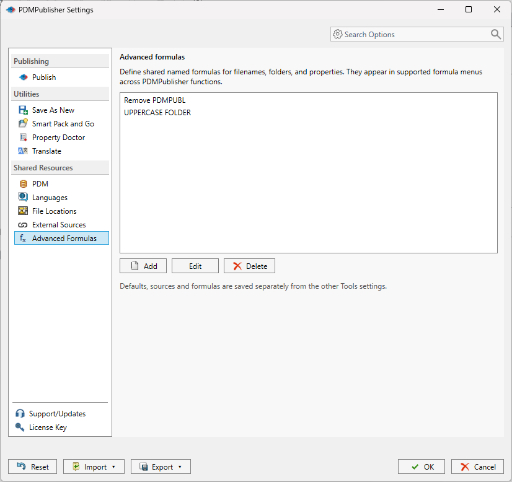The image size is (512, 482).
Task: Open File Locations settings
Action: [54, 211]
